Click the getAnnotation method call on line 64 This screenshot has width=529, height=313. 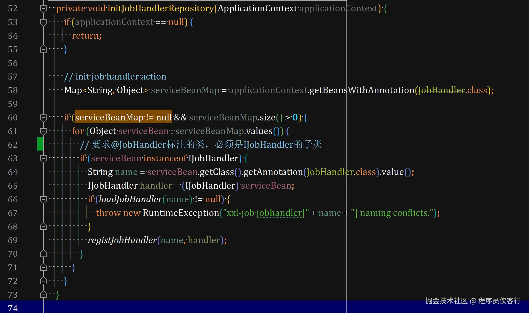click(273, 172)
